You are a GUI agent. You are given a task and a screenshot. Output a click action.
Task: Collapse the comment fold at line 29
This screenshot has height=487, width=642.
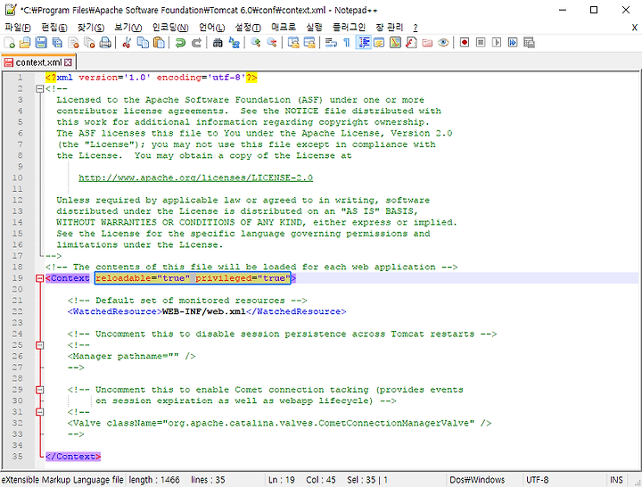tap(40, 390)
